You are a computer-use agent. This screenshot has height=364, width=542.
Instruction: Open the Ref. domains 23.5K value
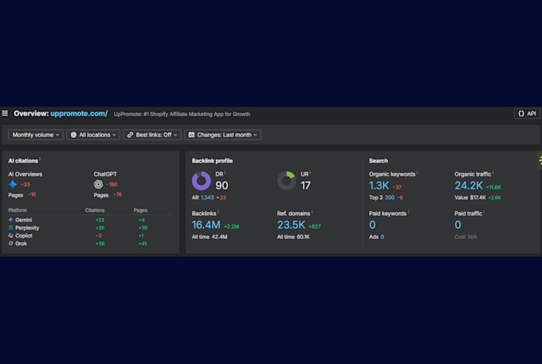pos(291,225)
